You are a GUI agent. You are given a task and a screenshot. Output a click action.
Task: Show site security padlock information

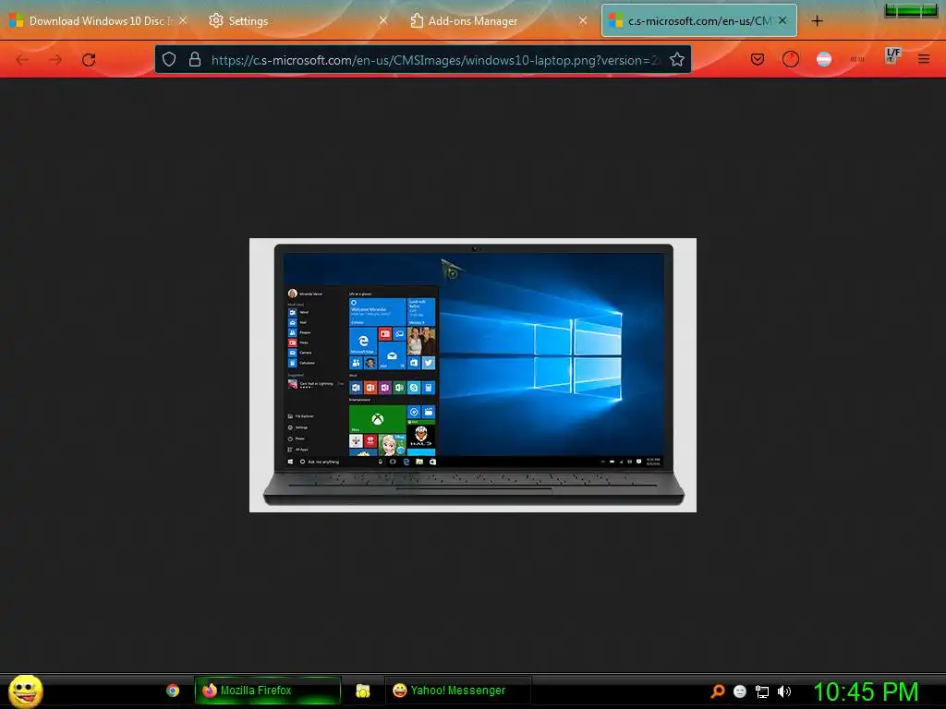click(x=194, y=59)
